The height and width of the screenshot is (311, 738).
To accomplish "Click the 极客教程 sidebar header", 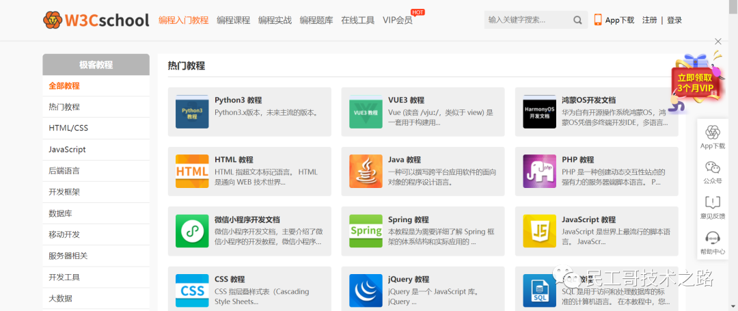I will pos(96,65).
